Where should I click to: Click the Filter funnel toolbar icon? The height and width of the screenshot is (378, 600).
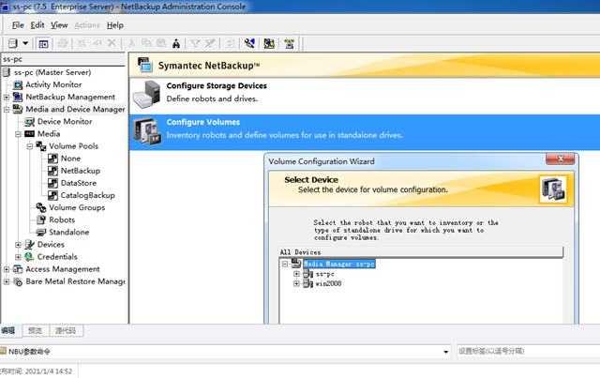pyautogui.click(x=195, y=43)
